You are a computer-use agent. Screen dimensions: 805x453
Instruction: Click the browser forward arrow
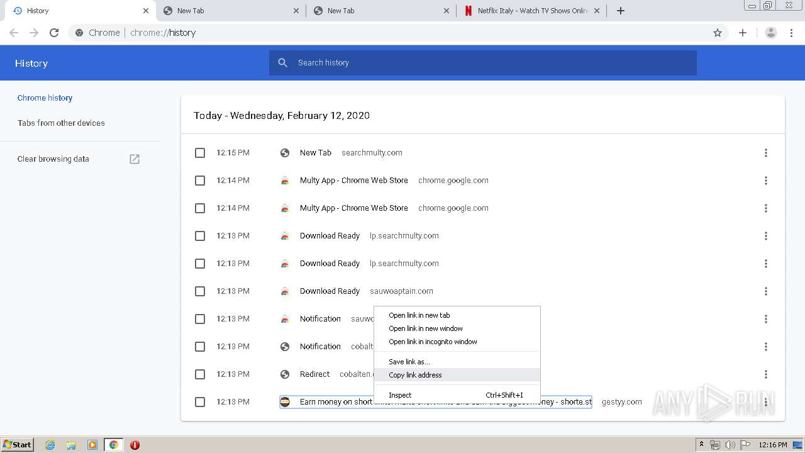pos(34,33)
